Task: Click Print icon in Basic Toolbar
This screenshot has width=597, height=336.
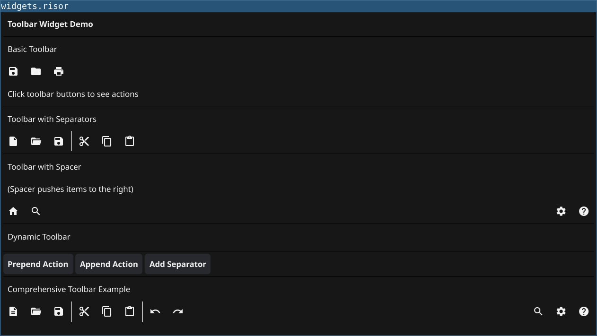Action: coord(59,71)
